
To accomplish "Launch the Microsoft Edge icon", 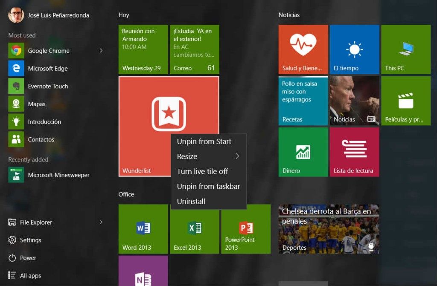I will coord(16,69).
